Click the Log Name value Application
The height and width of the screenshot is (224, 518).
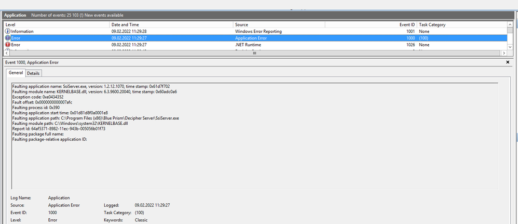point(59,198)
